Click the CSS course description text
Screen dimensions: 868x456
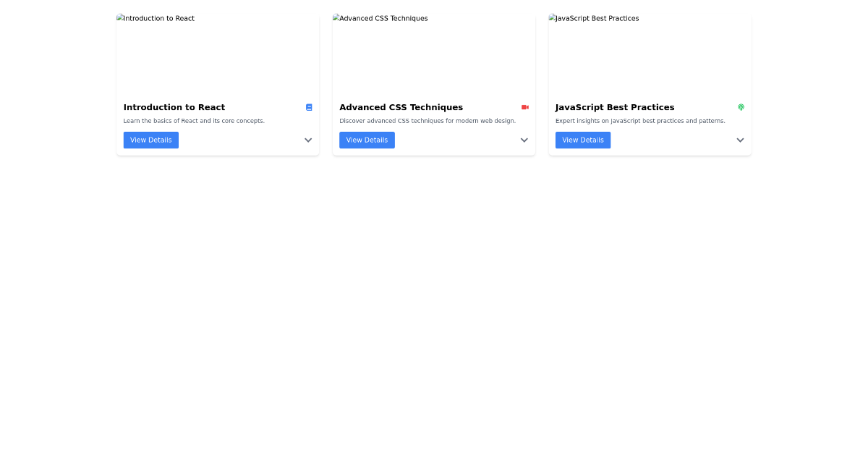(x=427, y=121)
